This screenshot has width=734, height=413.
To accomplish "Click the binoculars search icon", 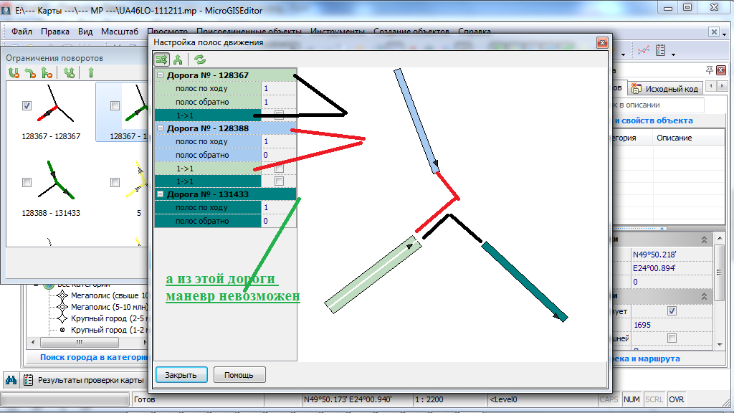I will [x=11, y=380].
